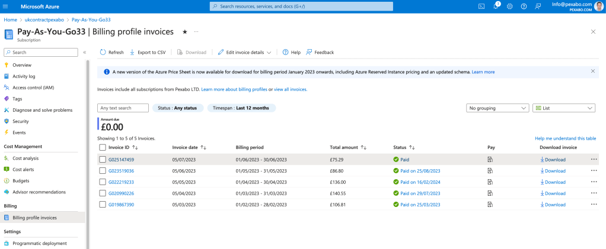This screenshot has width=606, height=249.
Task: Click the global search resources field
Action: click(301, 7)
